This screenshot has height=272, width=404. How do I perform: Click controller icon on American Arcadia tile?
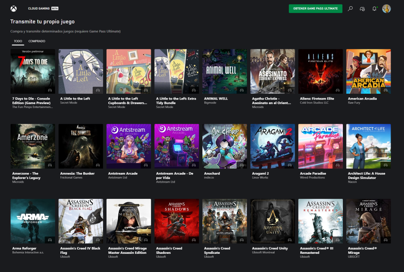[x=385, y=90]
